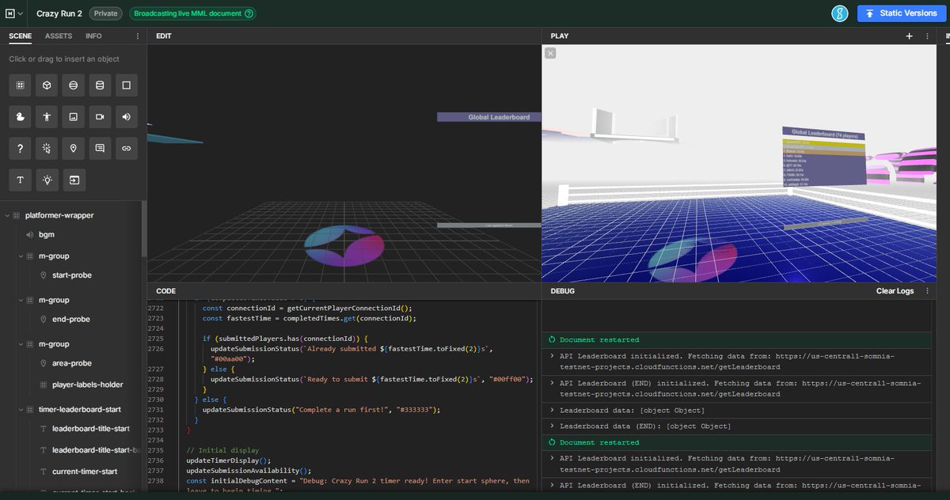Insert an audio object
This screenshot has height=500, width=950.
point(126,116)
